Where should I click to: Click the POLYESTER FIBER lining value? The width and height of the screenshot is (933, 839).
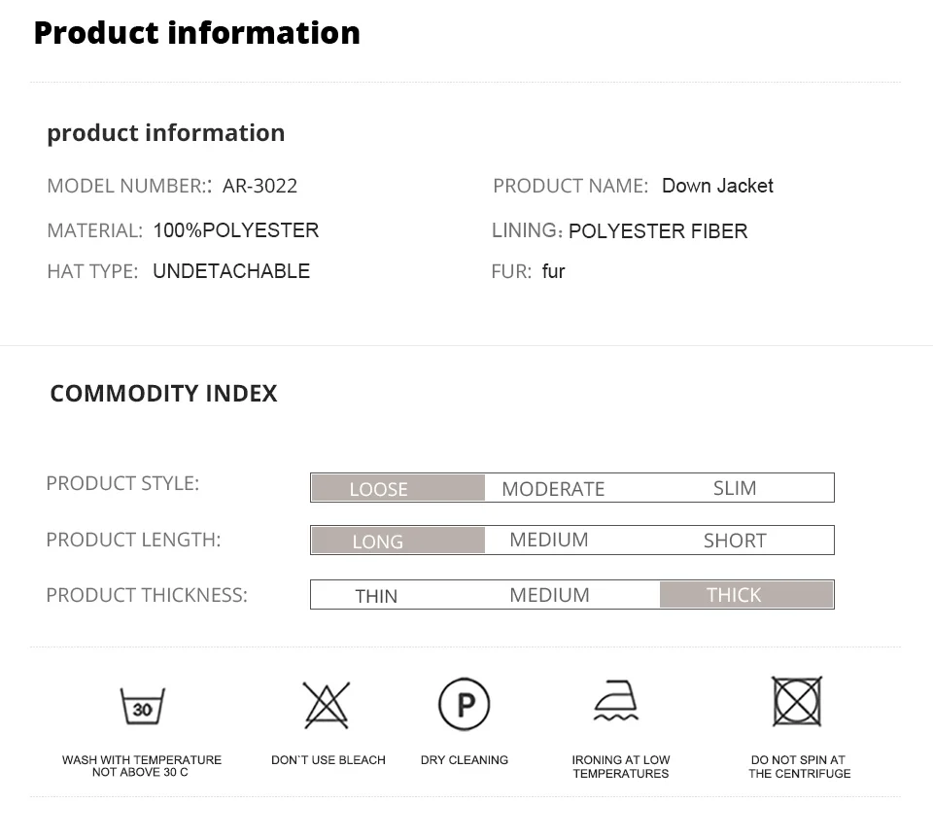pos(658,231)
